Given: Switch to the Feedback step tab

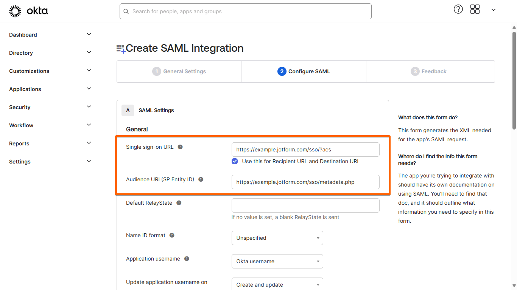Looking at the screenshot, I should click(429, 71).
